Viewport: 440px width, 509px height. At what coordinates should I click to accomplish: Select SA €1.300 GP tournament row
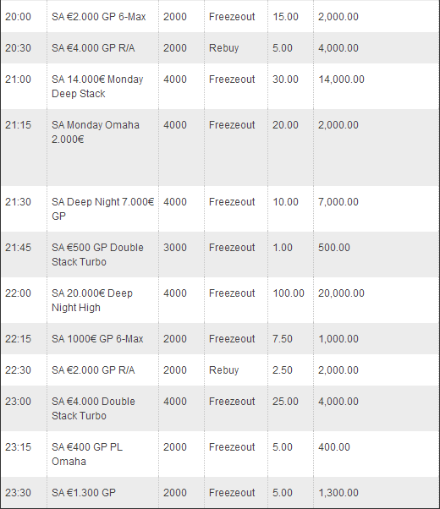(x=220, y=492)
